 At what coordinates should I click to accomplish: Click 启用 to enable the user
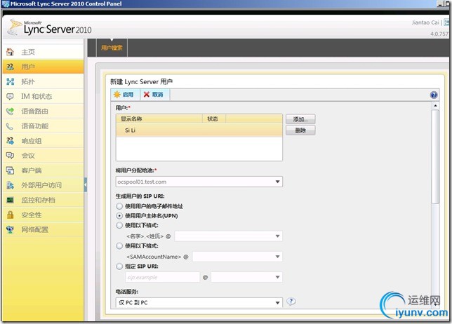(x=124, y=95)
